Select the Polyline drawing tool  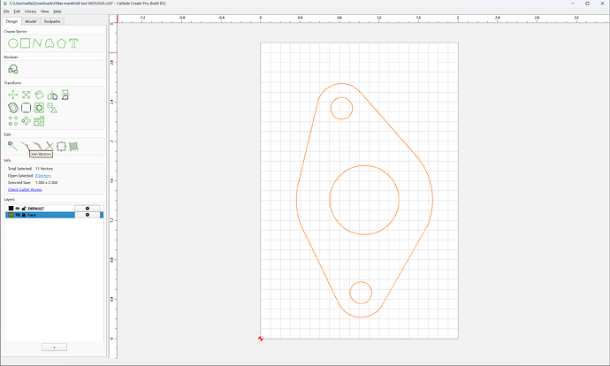(37, 43)
